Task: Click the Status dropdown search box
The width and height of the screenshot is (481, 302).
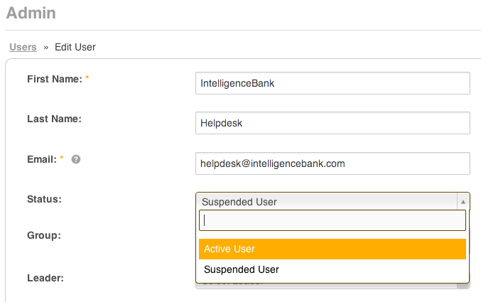Action: [333, 220]
